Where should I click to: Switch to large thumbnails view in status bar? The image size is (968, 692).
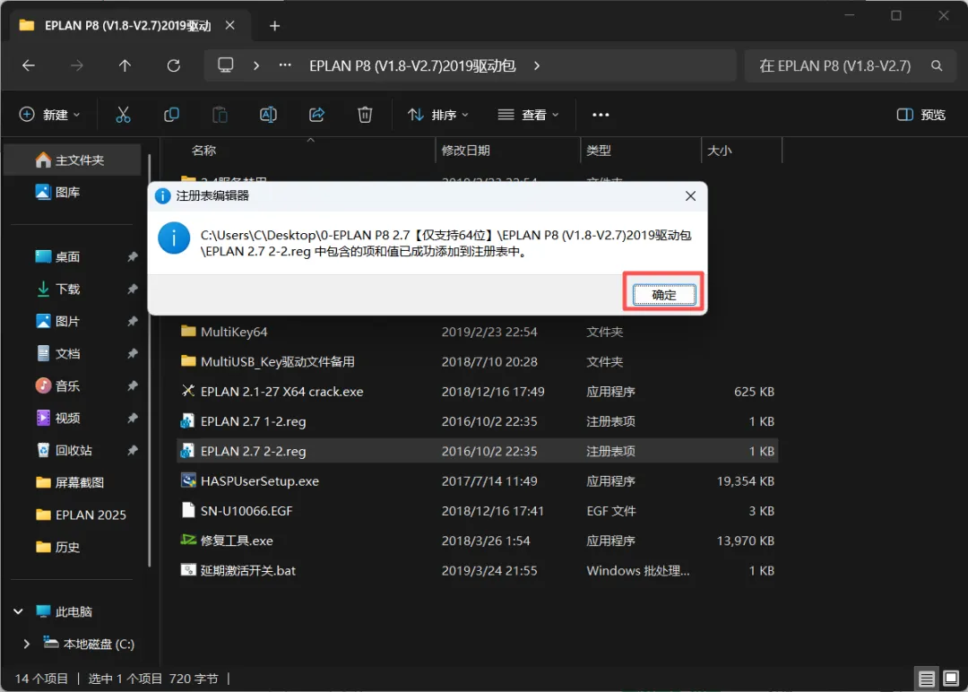click(x=951, y=679)
